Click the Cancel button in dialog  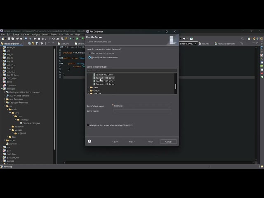tap(168, 141)
